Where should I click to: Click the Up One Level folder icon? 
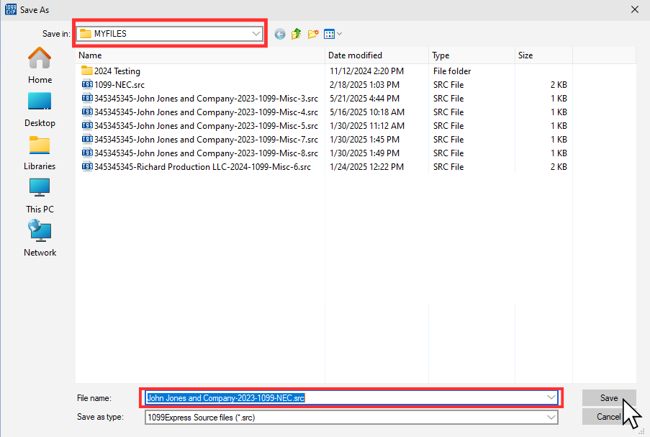click(x=297, y=33)
